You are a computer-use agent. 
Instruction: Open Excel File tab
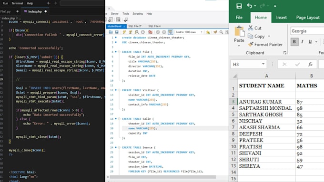(x=239, y=18)
